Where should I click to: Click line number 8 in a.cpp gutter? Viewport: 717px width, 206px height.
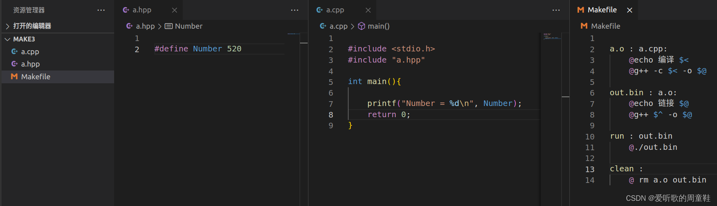coord(331,115)
